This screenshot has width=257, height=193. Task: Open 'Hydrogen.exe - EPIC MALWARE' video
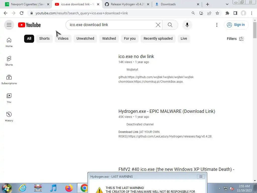[x=167, y=111]
